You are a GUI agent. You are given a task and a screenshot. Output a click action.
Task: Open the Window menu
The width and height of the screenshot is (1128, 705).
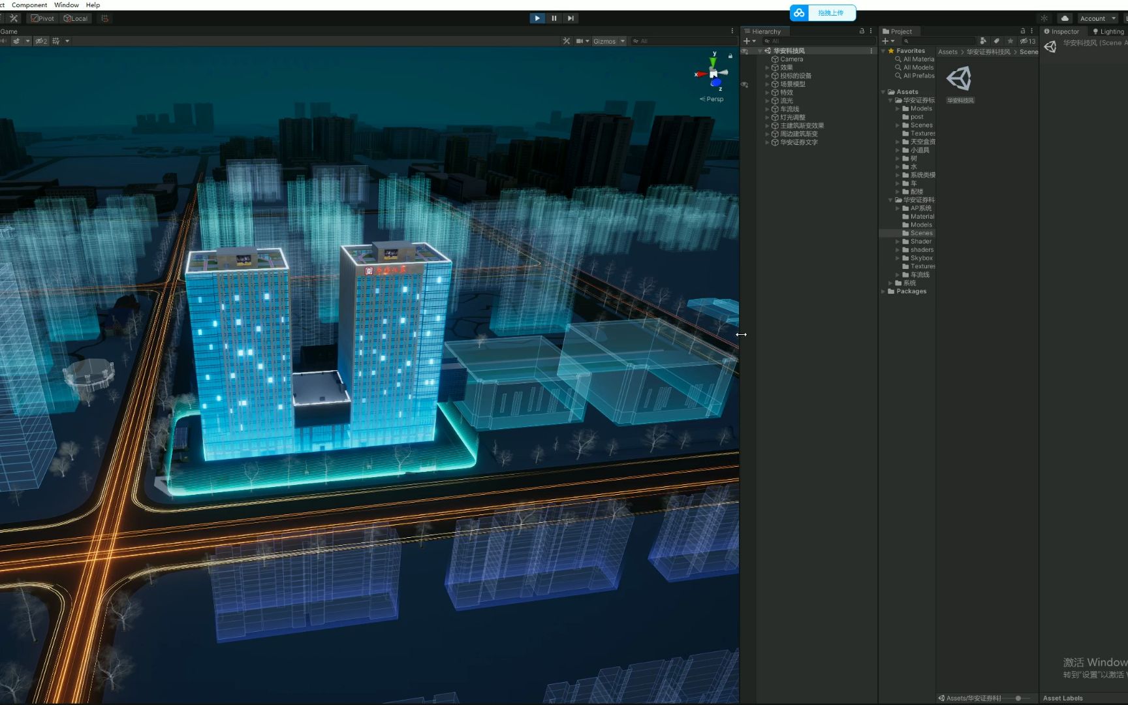click(66, 5)
